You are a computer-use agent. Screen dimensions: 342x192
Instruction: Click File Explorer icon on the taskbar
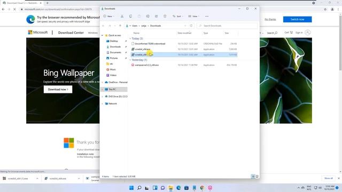point(170,188)
